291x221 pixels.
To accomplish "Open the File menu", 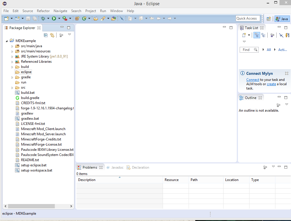I will click(6, 11).
